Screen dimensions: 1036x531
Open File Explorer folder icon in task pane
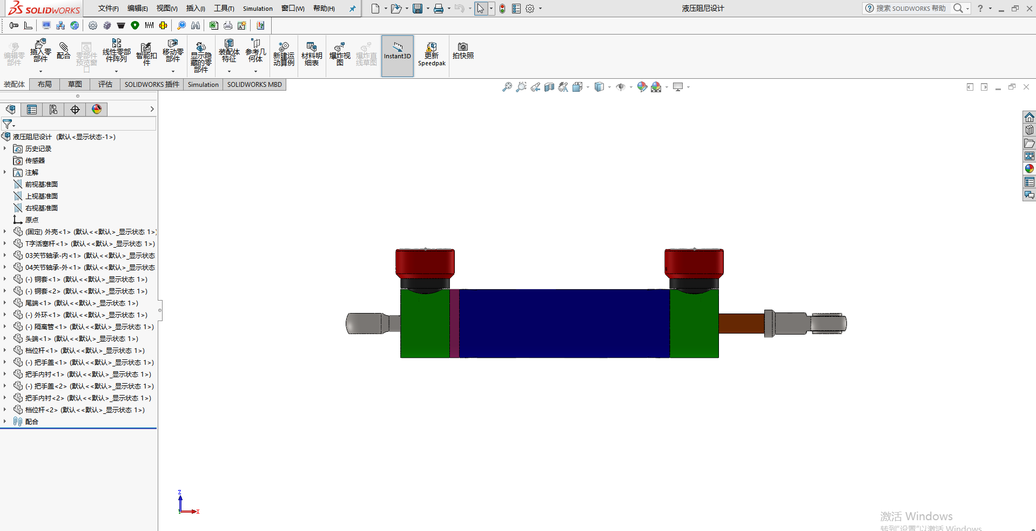coord(1029,143)
